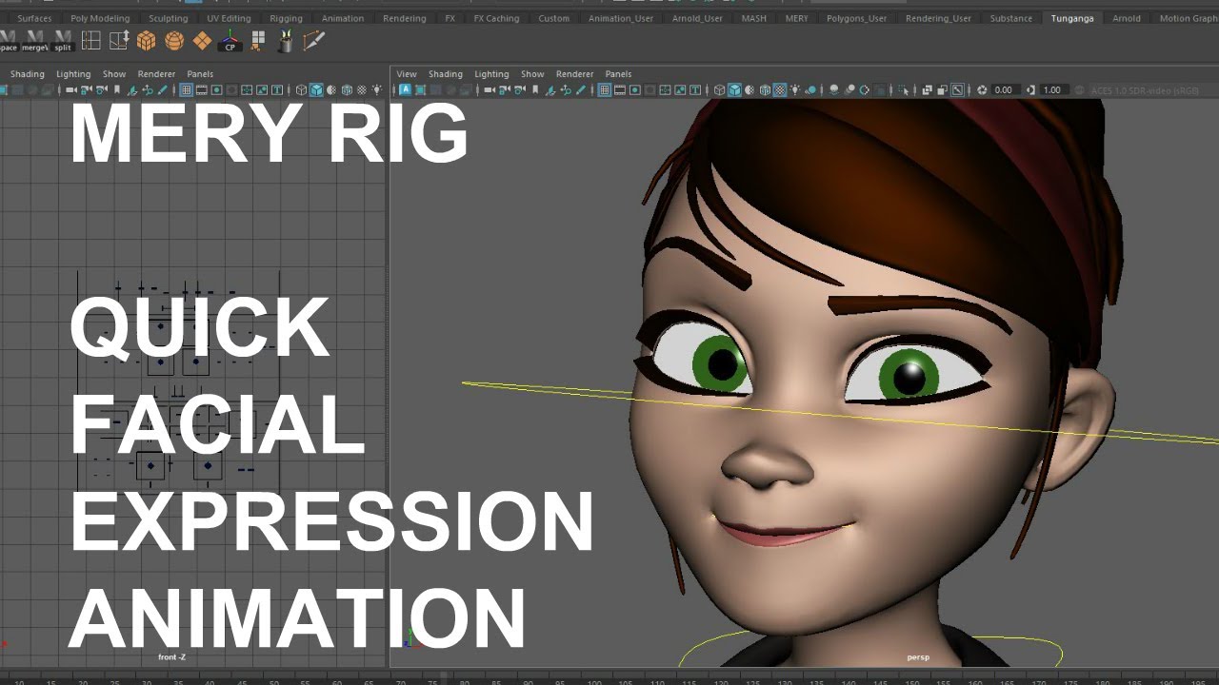1219x685 pixels.
Task: Click the split shelf button
Action: pos(63,40)
